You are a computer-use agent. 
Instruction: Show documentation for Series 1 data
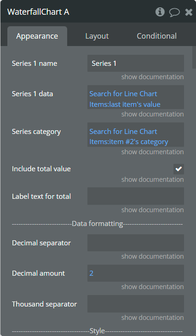pos(152,114)
